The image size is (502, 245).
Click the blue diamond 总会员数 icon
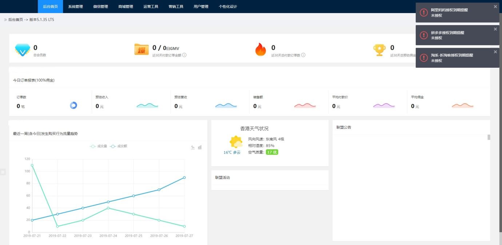tap(23, 50)
